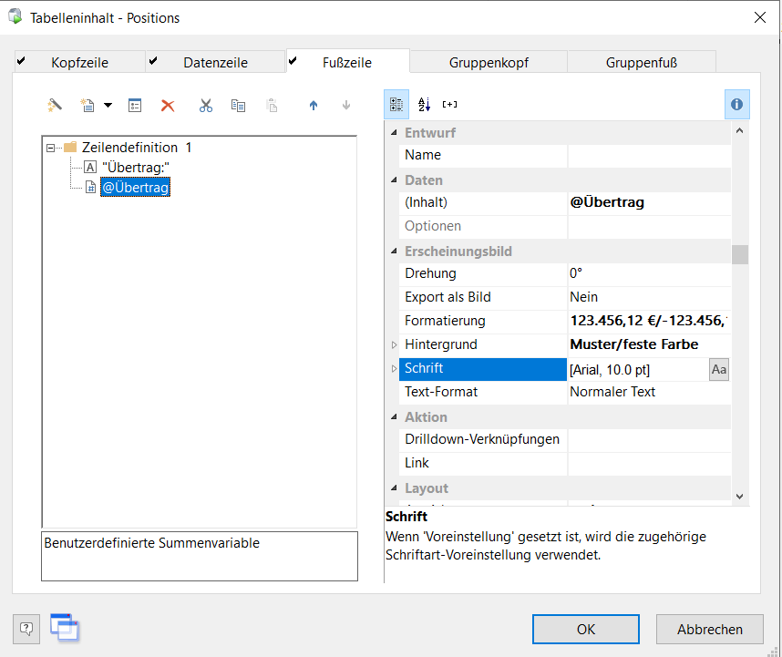The image size is (782, 657).
Task: Sort properties alphabetically with A-Z icon
Action: tap(424, 104)
